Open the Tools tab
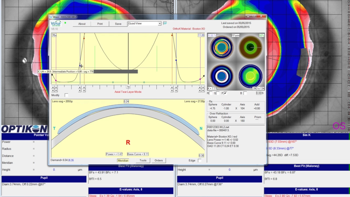This screenshot has height=197, width=350. pyautogui.click(x=143, y=161)
